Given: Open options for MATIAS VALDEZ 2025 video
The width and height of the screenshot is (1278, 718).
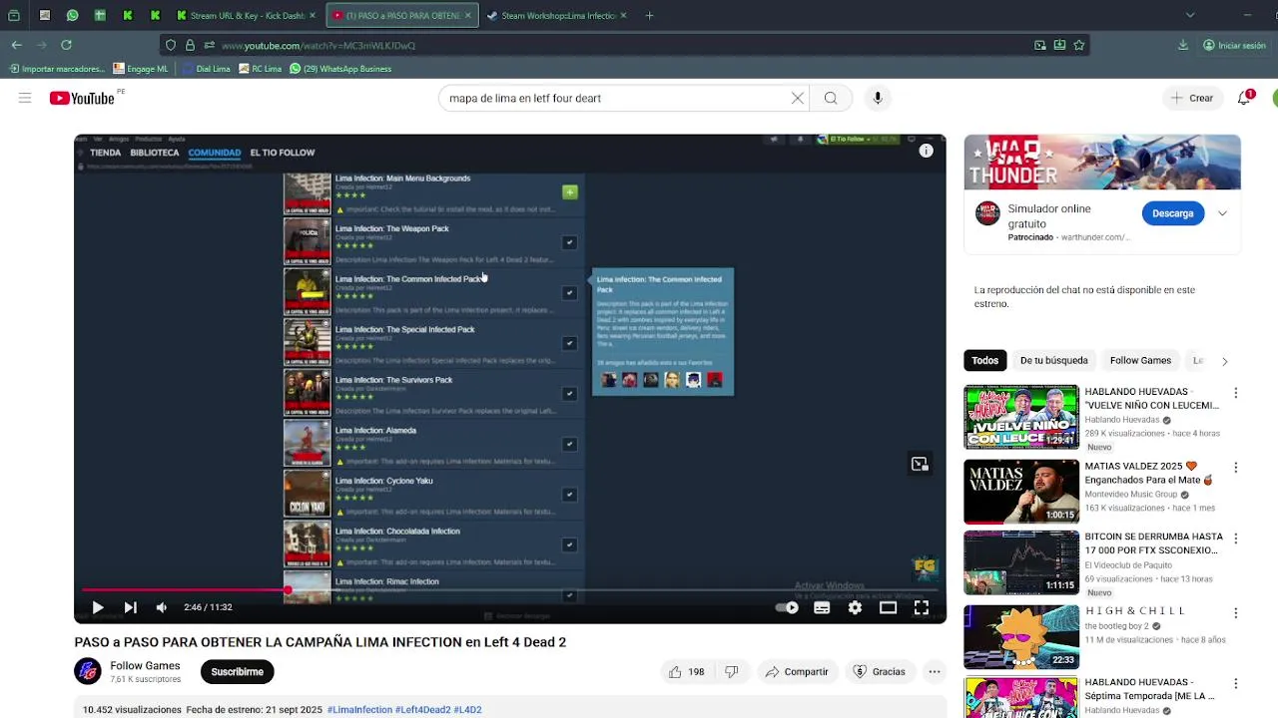Looking at the screenshot, I should pos(1235,468).
